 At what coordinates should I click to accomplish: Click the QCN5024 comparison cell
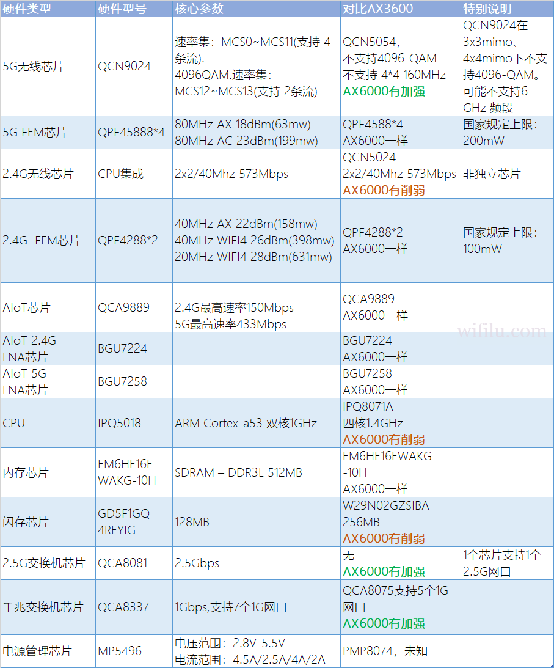(401, 174)
